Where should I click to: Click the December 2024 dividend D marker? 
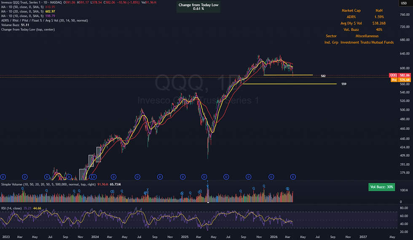pos(183,177)
